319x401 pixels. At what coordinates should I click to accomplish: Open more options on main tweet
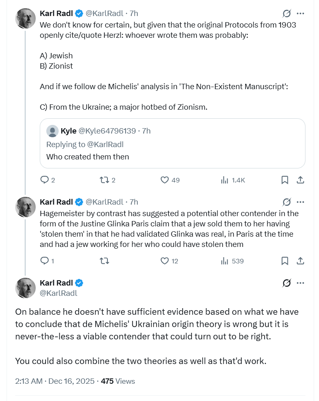301,283
